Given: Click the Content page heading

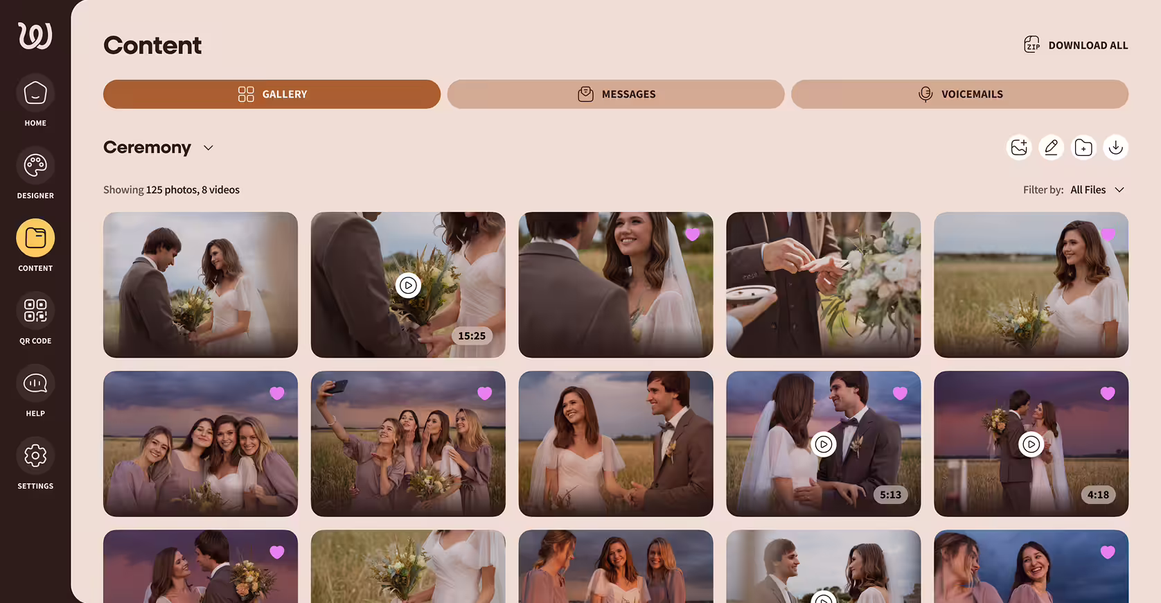Looking at the screenshot, I should pyautogui.click(x=152, y=46).
